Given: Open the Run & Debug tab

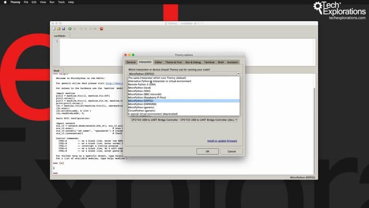Looking at the screenshot, I should [193, 62].
